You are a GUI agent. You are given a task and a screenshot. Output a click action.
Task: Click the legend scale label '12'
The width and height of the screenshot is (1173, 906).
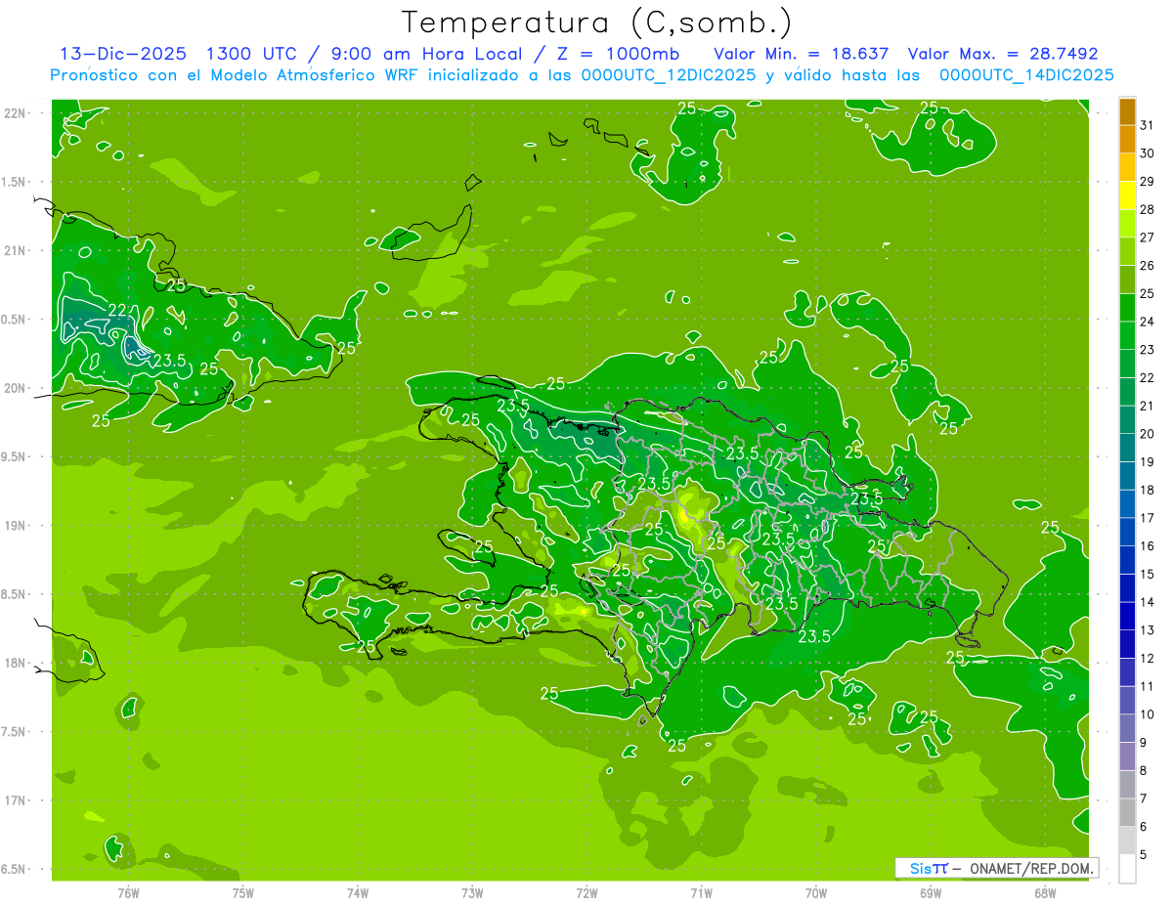[x=1148, y=658]
